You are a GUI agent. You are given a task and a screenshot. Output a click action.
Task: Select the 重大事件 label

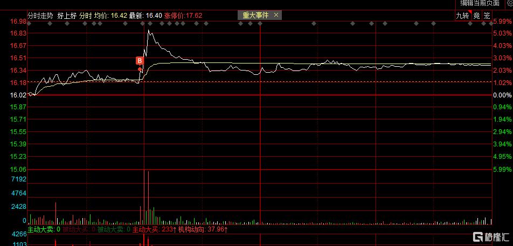pyautogui.click(x=255, y=15)
